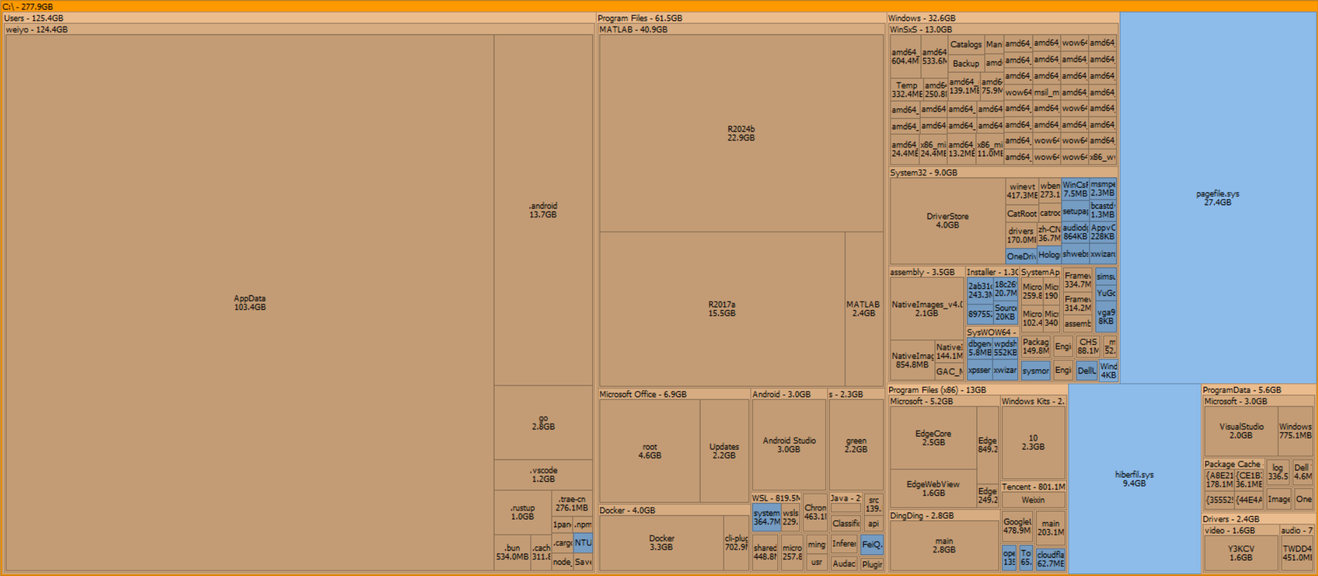1318x576 pixels.
Task: Select the .android 13.7GB folder block
Action: coord(543,210)
